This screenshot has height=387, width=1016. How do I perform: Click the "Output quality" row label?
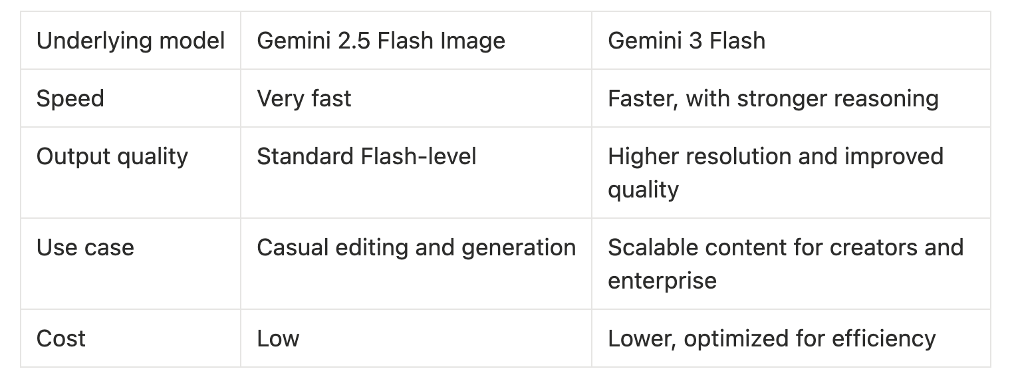112,156
